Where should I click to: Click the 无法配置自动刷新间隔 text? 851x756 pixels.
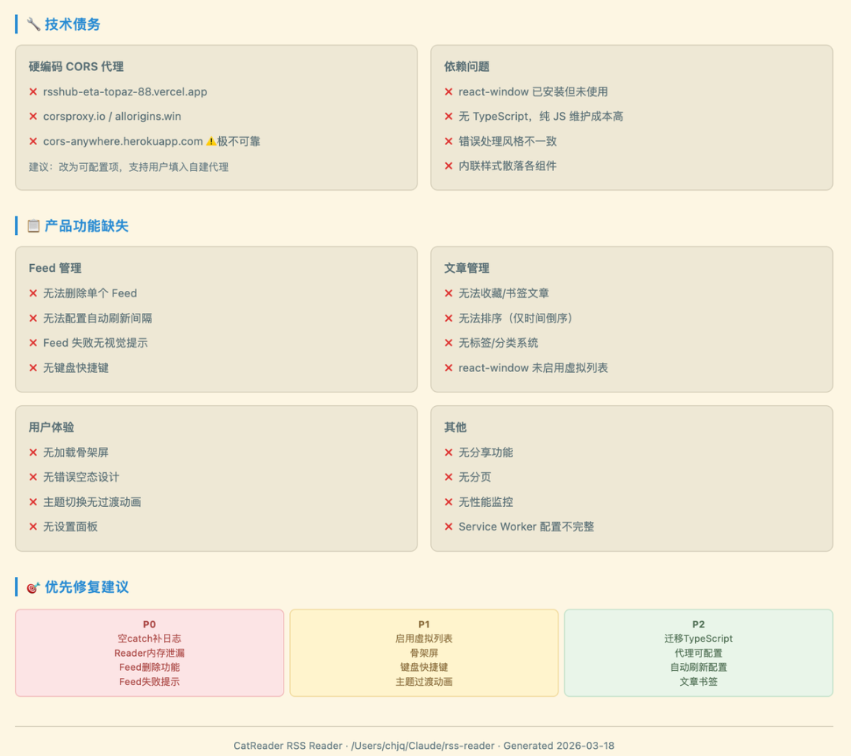pos(98,318)
